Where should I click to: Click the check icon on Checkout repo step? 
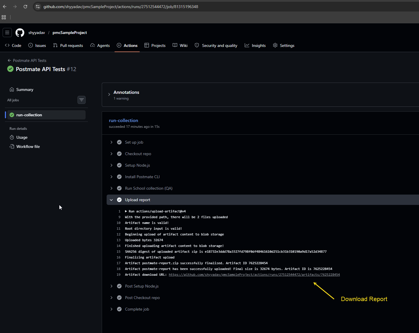pyautogui.click(x=119, y=154)
